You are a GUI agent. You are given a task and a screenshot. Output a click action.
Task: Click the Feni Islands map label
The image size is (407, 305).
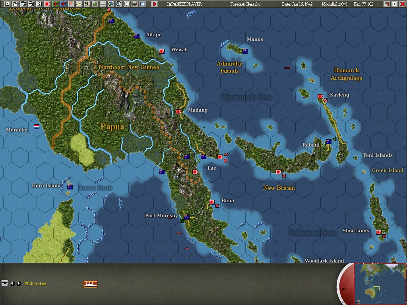378,155
